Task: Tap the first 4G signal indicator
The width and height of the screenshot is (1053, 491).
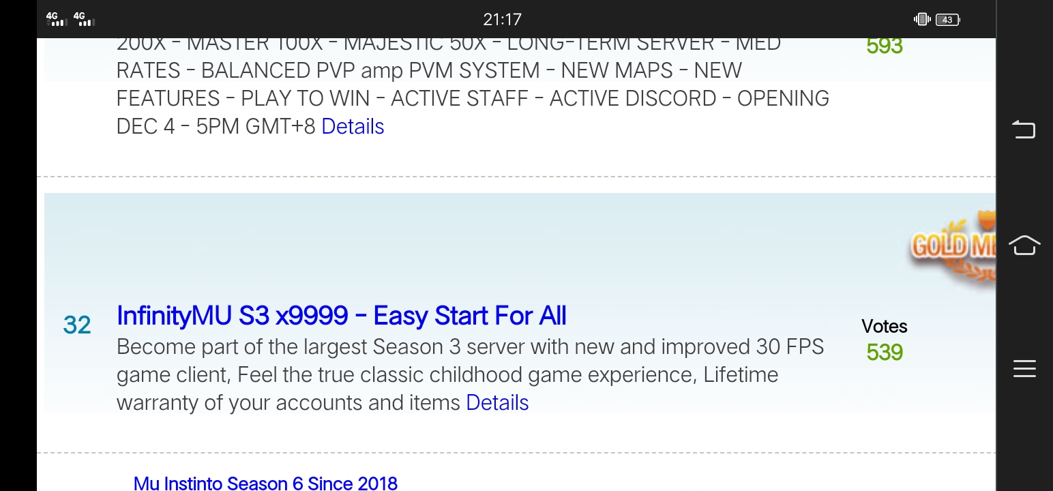Action: coord(56,19)
